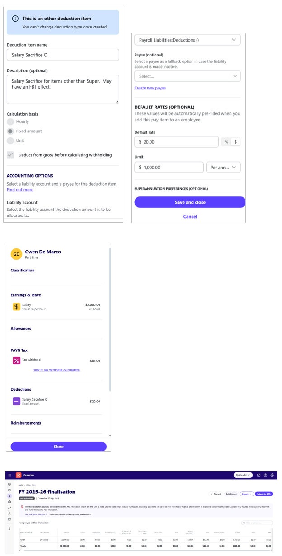282x556 pixels.
Task: Select the payroll dollar icon in sidebar
Action: pyautogui.click(x=9, y=495)
